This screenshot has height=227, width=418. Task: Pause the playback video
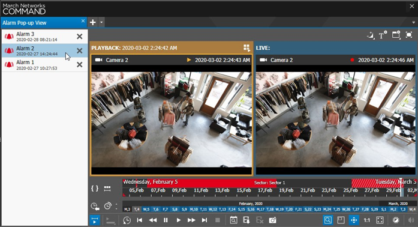pos(166,220)
